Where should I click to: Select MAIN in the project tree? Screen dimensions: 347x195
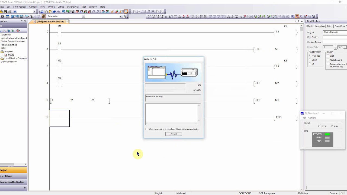click(11, 55)
